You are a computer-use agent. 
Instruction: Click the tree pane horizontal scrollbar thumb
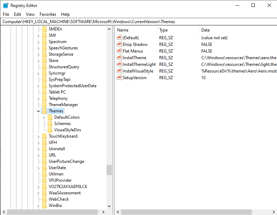click(52, 212)
